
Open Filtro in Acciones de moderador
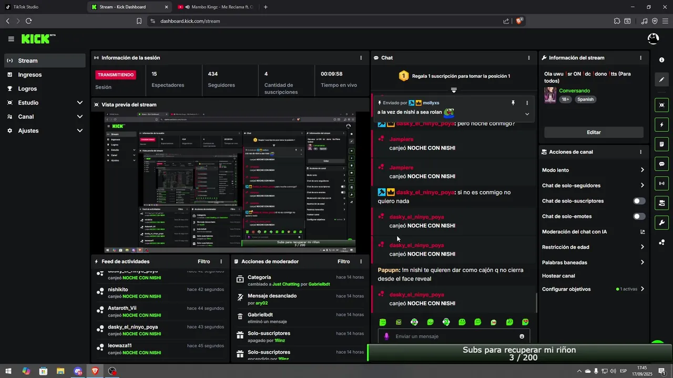pyautogui.click(x=343, y=261)
